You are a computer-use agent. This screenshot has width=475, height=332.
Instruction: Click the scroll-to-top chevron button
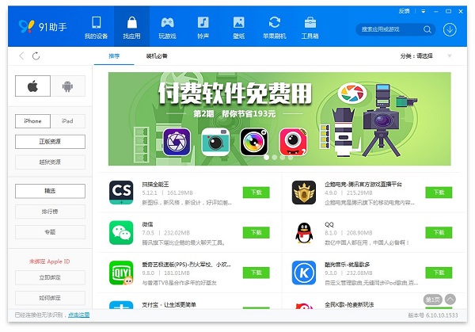[x=450, y=299]
